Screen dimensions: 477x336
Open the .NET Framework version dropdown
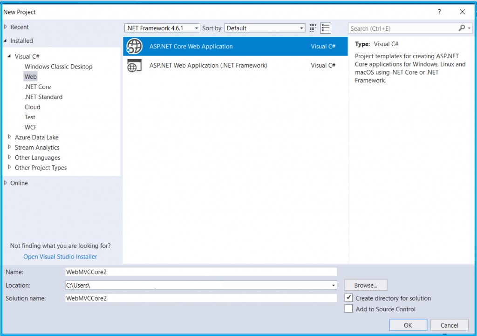[x=163, y=28]
